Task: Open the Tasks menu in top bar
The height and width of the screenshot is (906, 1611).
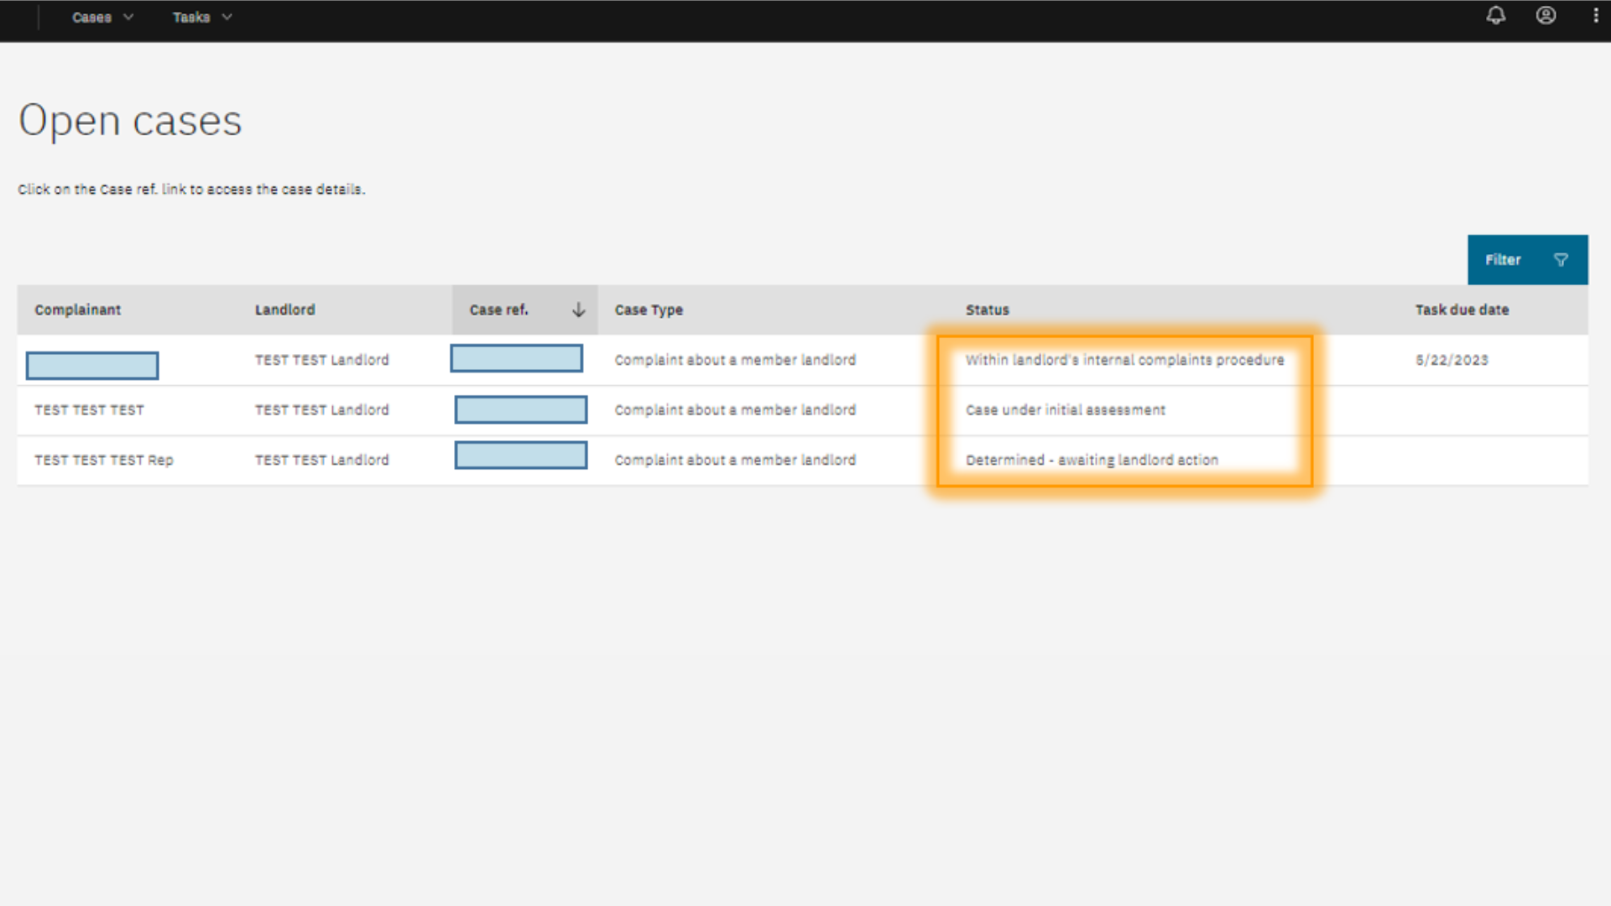Action: 190,17
